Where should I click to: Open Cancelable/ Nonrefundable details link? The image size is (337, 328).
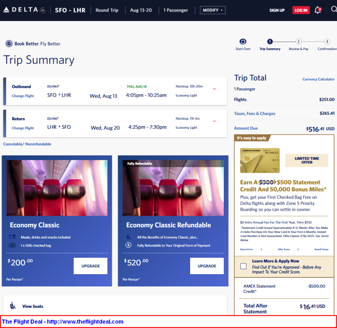coord(27,144)
